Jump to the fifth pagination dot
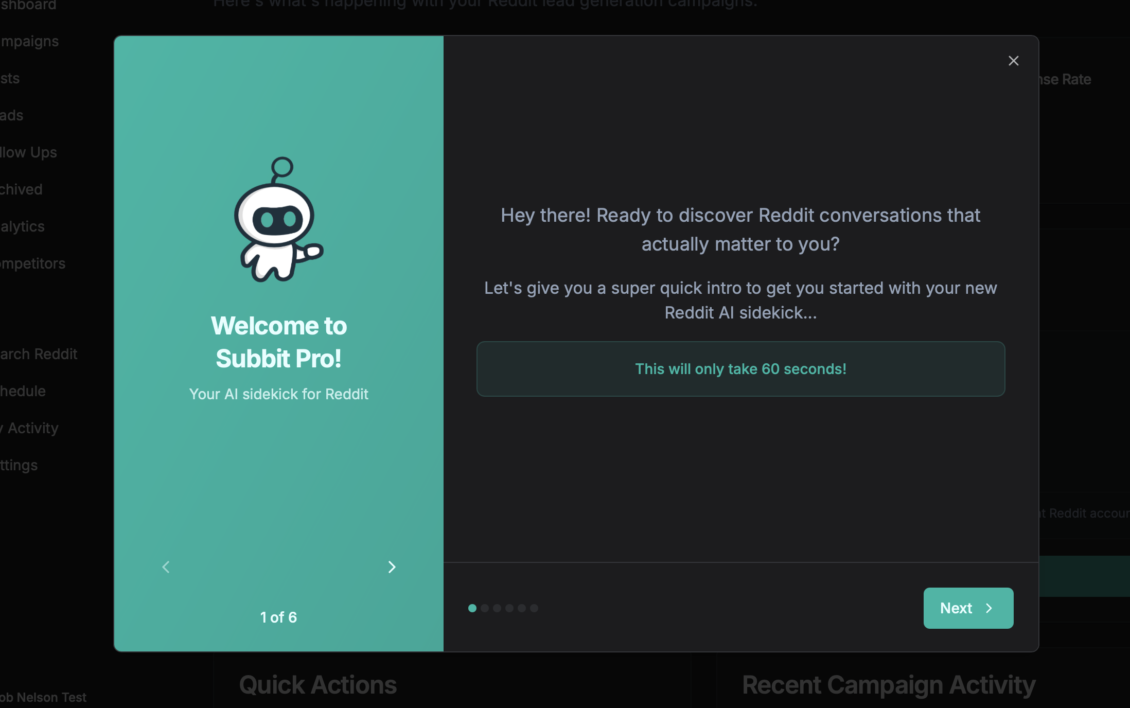Screen dimensions: 1130x708 tap(522, 608)
